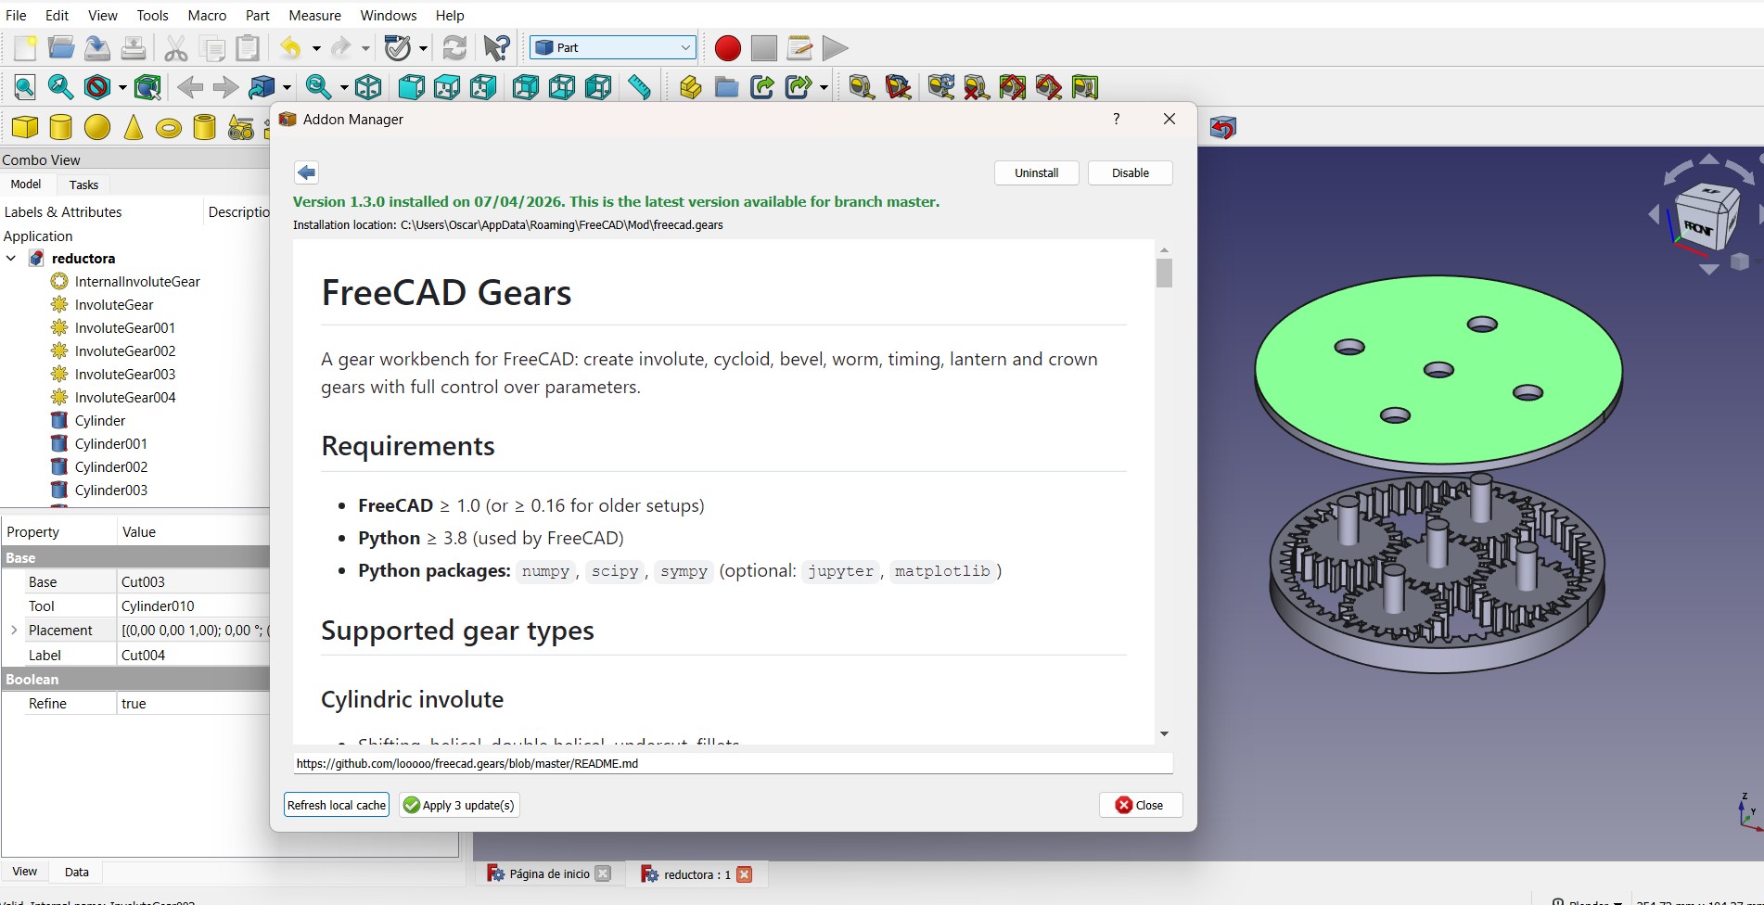The image size is (1764, 905).
Task: Click the measure ruler icon
Action: click(x=639, y=87)
